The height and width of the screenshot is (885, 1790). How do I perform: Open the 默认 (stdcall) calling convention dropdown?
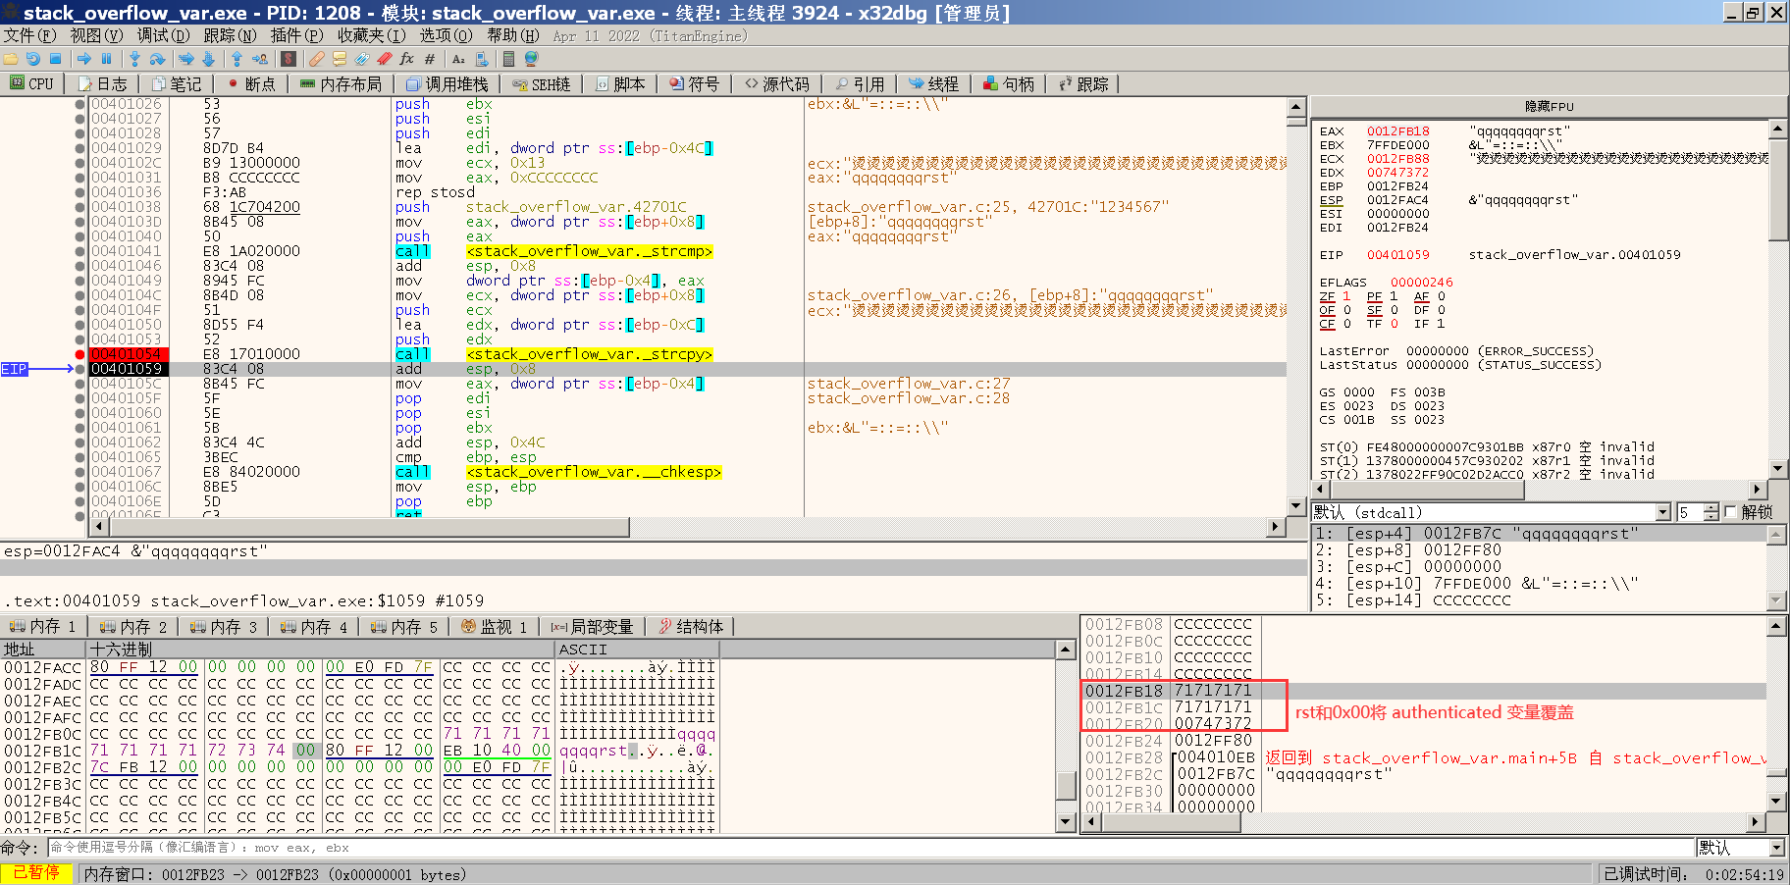(1662, 511)
